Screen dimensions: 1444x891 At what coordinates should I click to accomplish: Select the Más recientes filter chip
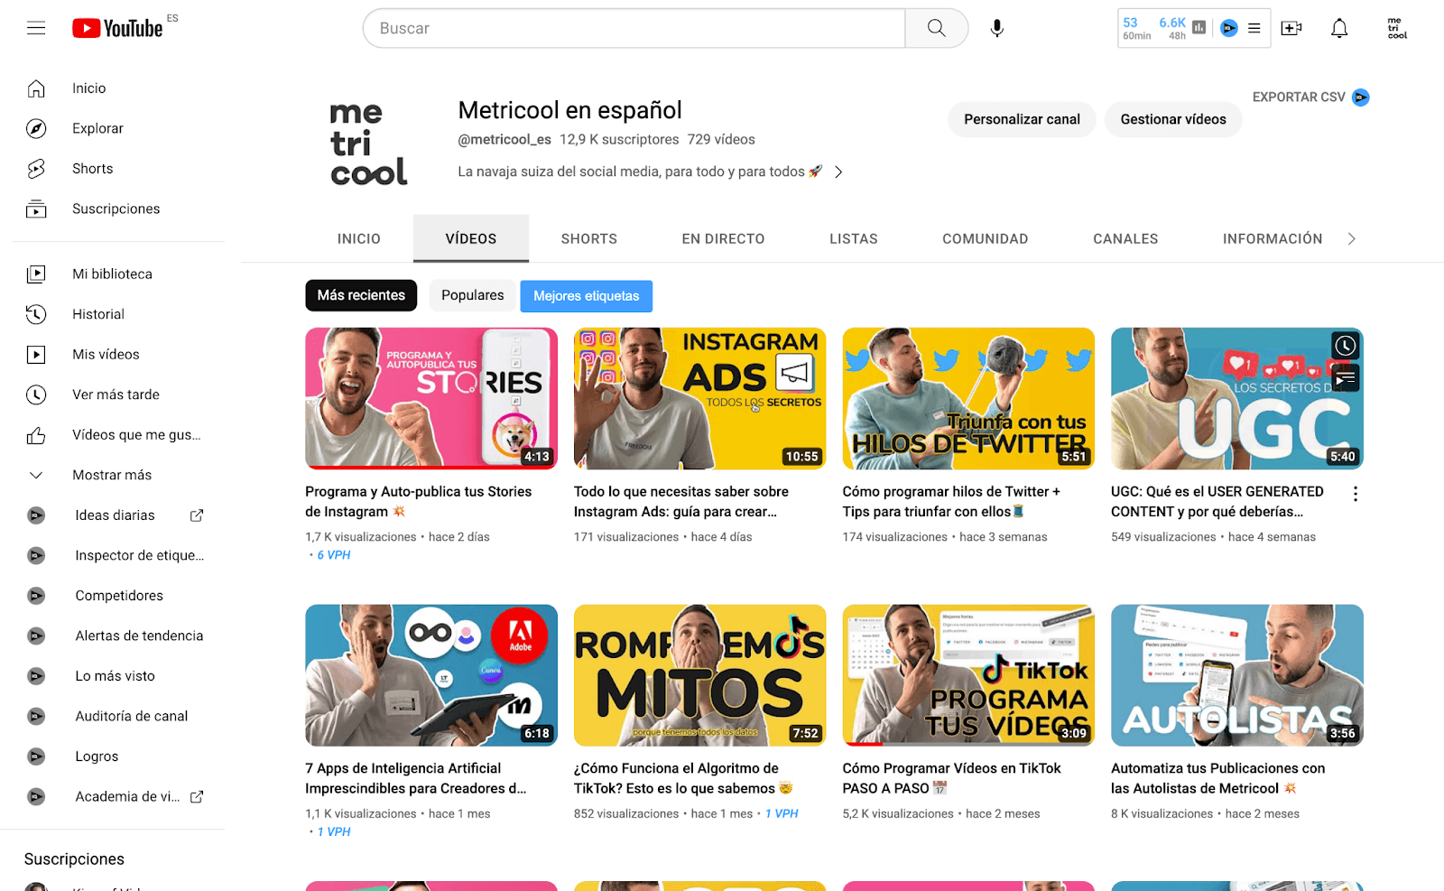[361, 295]
